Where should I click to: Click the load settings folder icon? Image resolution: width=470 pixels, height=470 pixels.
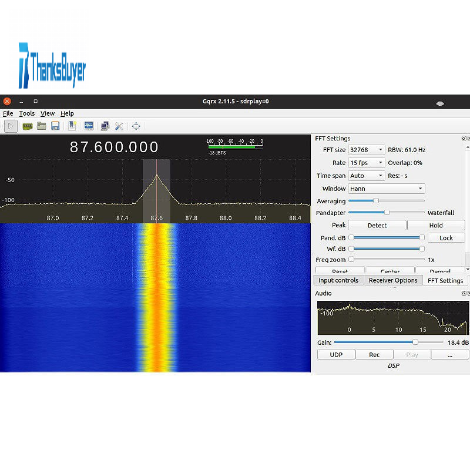[x=42, y=126]
